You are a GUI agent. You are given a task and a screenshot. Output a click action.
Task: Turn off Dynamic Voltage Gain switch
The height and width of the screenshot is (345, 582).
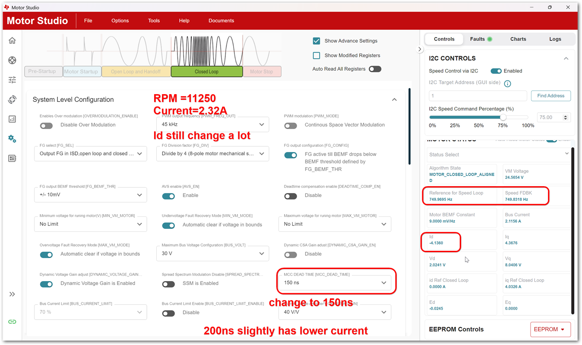(46, 284)
